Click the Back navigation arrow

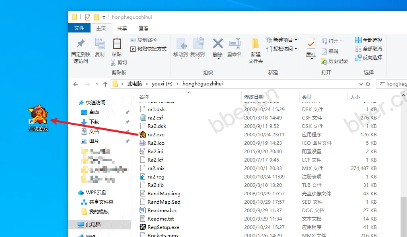point(76,84)
